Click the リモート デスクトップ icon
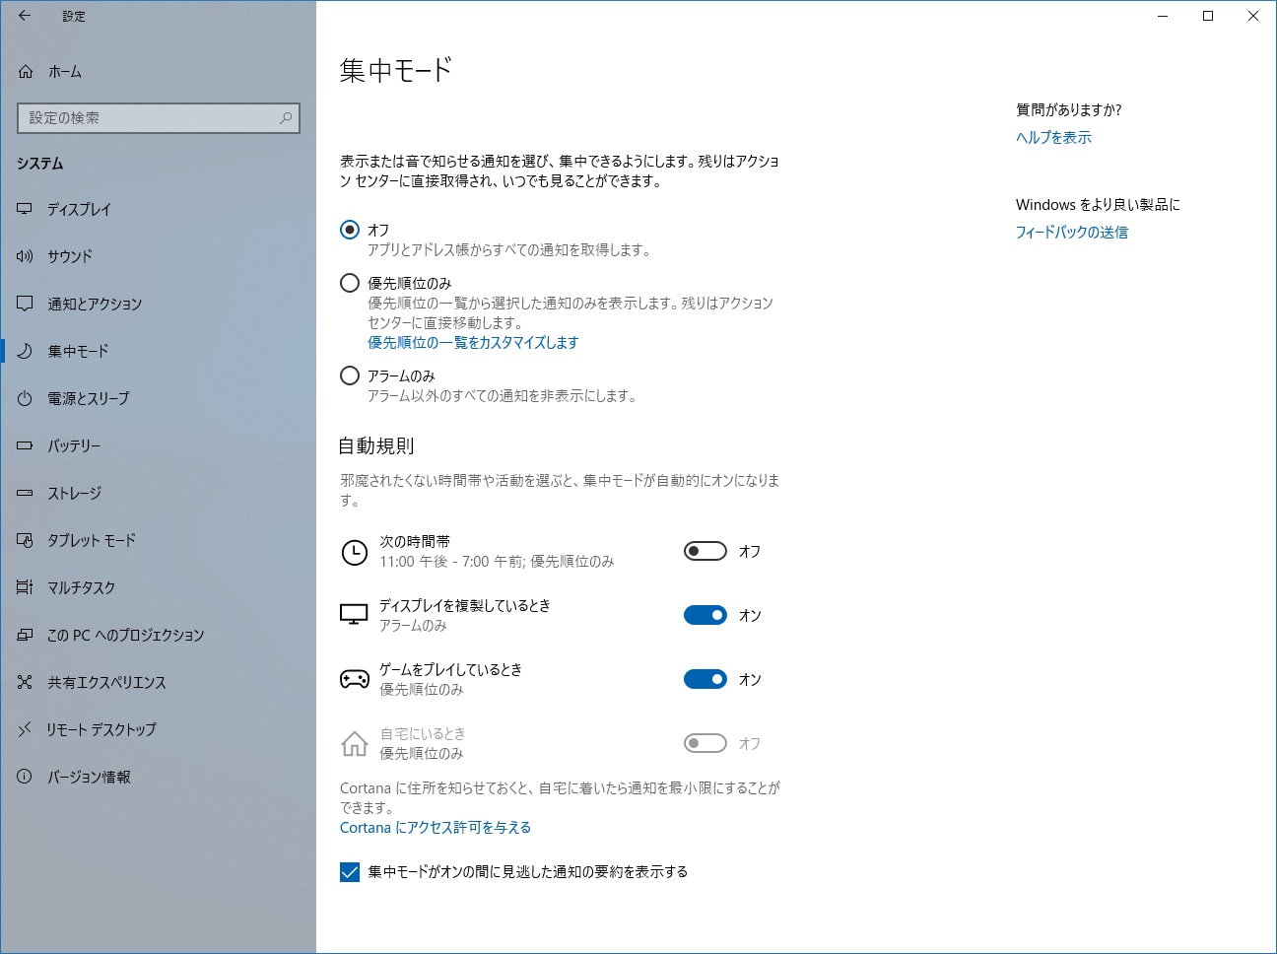This screenshot has height=954, width=1277. [x=25, y=729]
